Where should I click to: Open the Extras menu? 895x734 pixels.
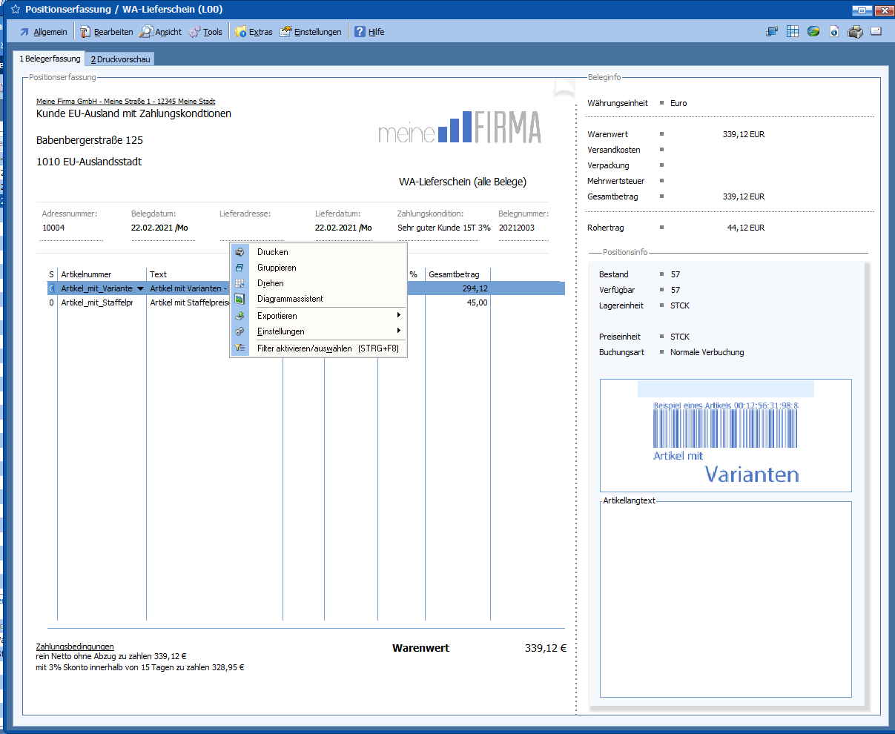click(x=254, y=32)
